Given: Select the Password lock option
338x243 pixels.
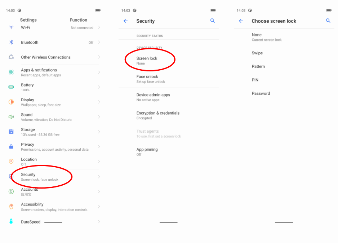Looking at the screenshot, I should [261, 93].
